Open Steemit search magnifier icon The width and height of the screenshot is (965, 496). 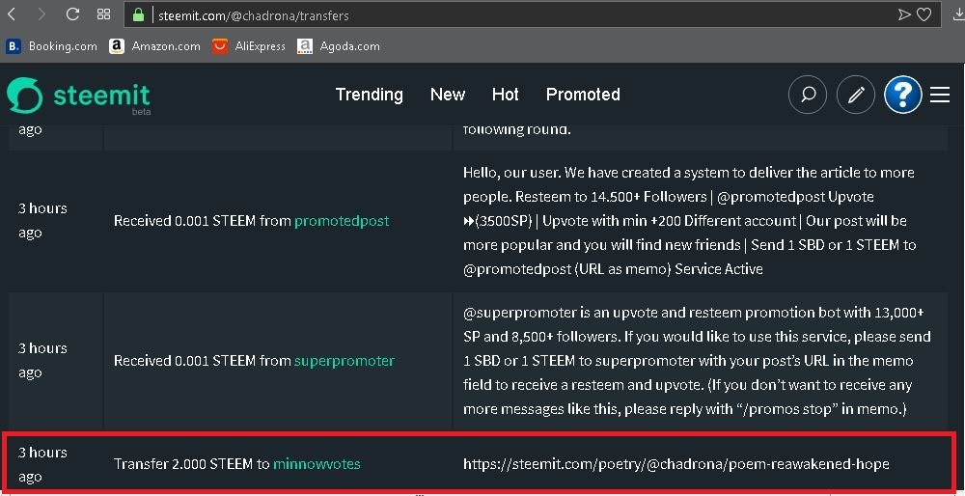[x=808, y=95]
